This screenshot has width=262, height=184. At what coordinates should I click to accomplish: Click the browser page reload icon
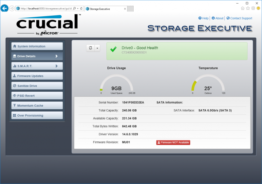81,8
